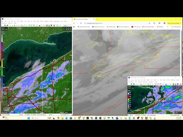Select the cross-section tool in KCLE toolbar

(x=26, y=25)
